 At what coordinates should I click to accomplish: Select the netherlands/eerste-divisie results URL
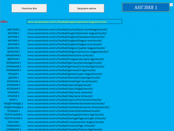68,107
